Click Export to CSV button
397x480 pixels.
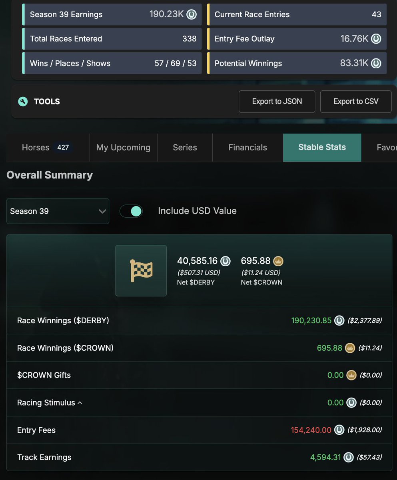point(356,102)
